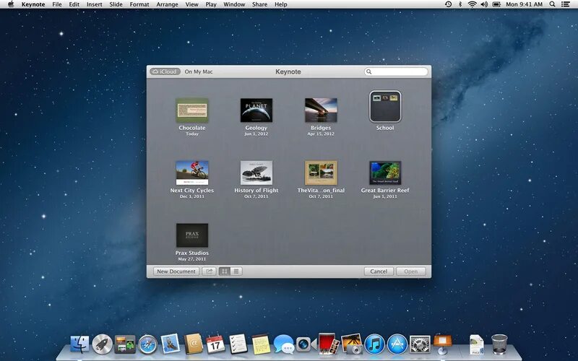
Task: Click the clock showing Mon 9:41 AM
Action: pos(525,4)
